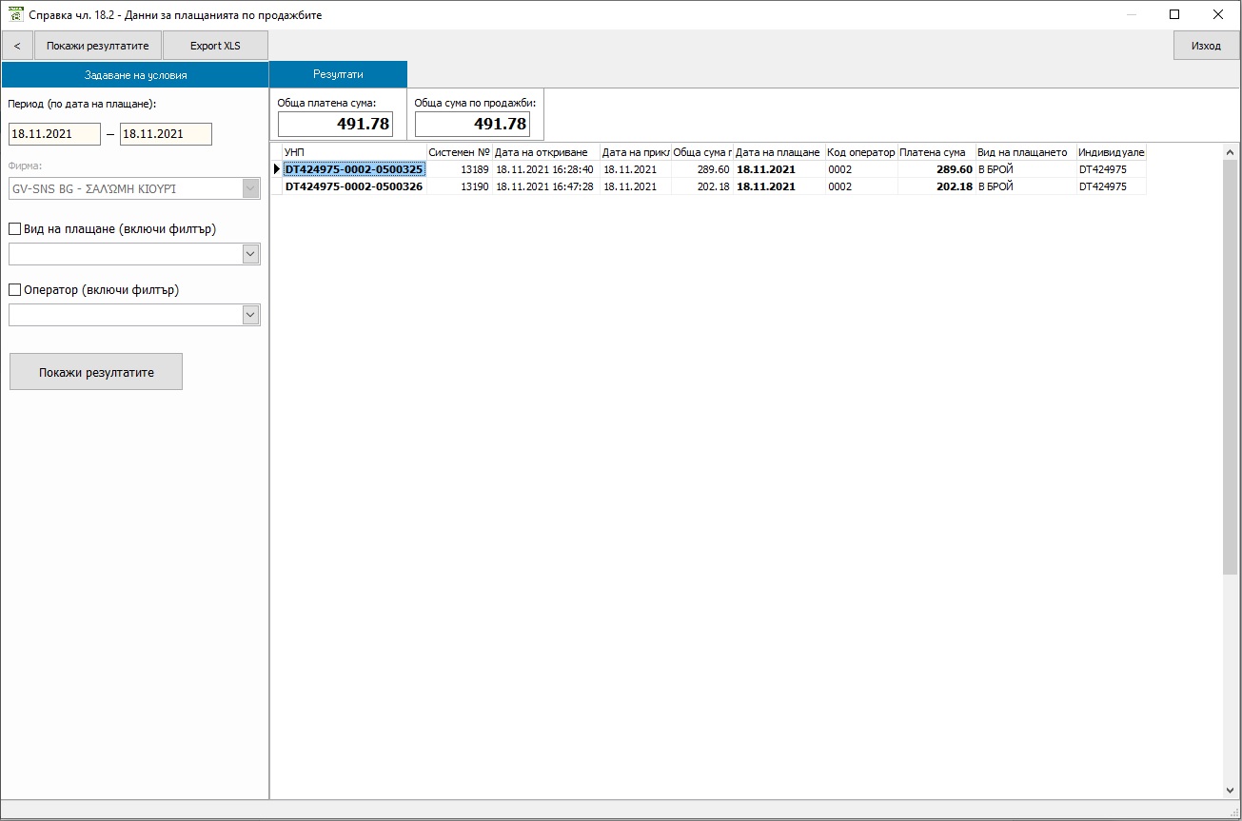1242x821 pixels.
Task: Click the '<' back button in toolbar
Action: [17, 46]
